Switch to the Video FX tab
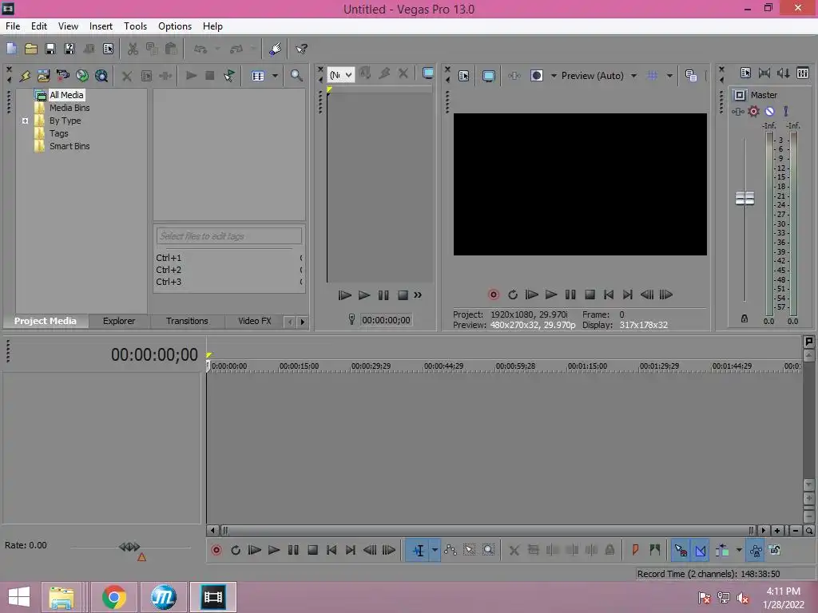 [255, 321]
